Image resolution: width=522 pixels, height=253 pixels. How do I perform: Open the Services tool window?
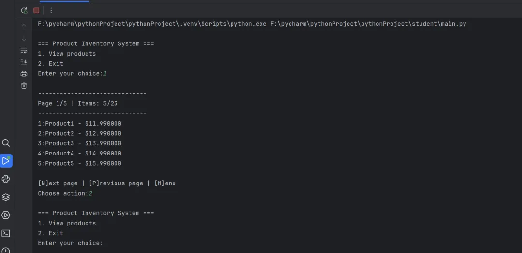click(x=6, y=215)
